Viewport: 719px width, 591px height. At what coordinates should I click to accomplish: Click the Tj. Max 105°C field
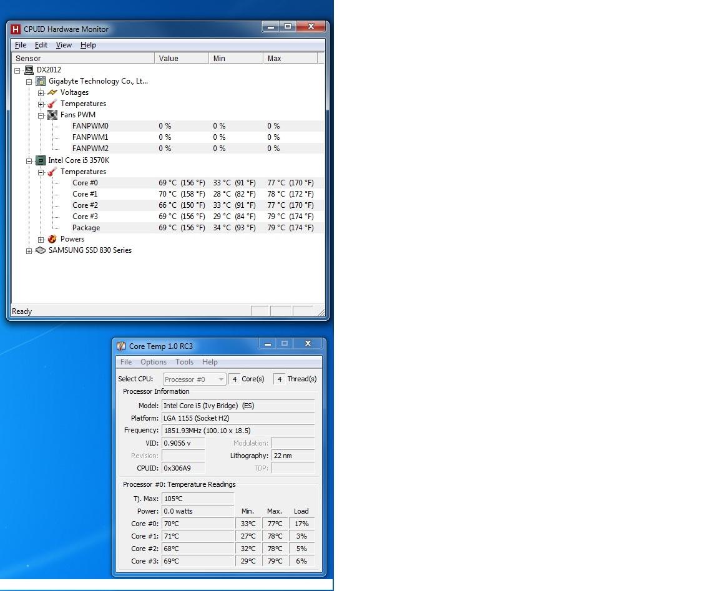pos(198,499)
